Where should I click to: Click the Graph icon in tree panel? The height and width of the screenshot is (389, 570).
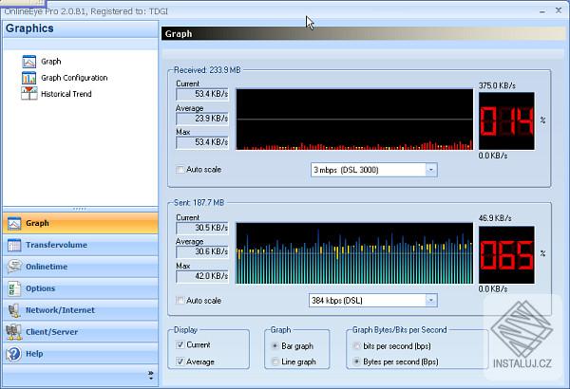(x=28, y=62)
